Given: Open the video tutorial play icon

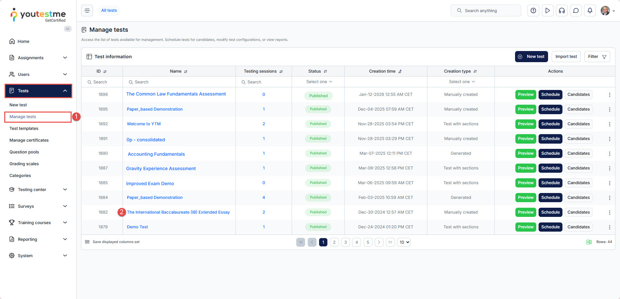Looking at the screenshot, I should coord(547,10).
